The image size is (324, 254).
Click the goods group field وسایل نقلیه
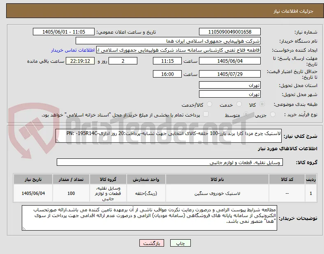click(x=170, y=162)
